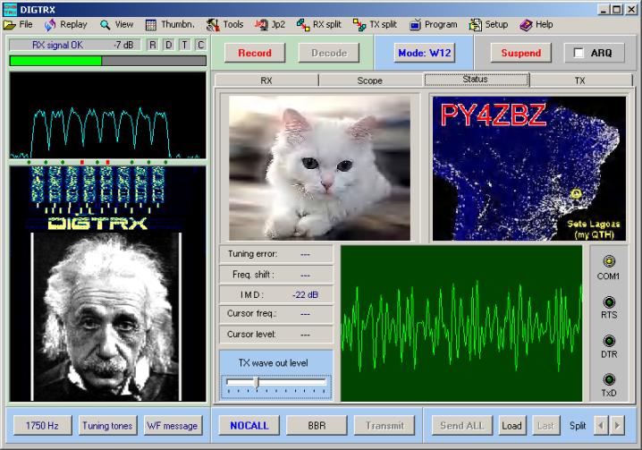Click the Split left arrow

[x=601, y=425]
